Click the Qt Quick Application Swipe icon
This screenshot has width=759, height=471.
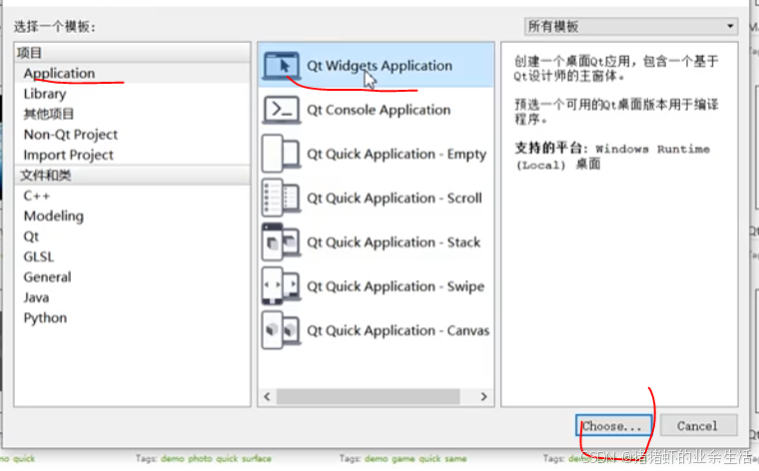point(282,286)
